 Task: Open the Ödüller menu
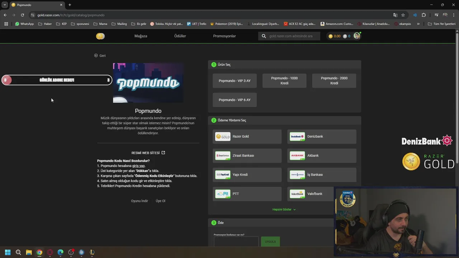[x=180, y=36]
